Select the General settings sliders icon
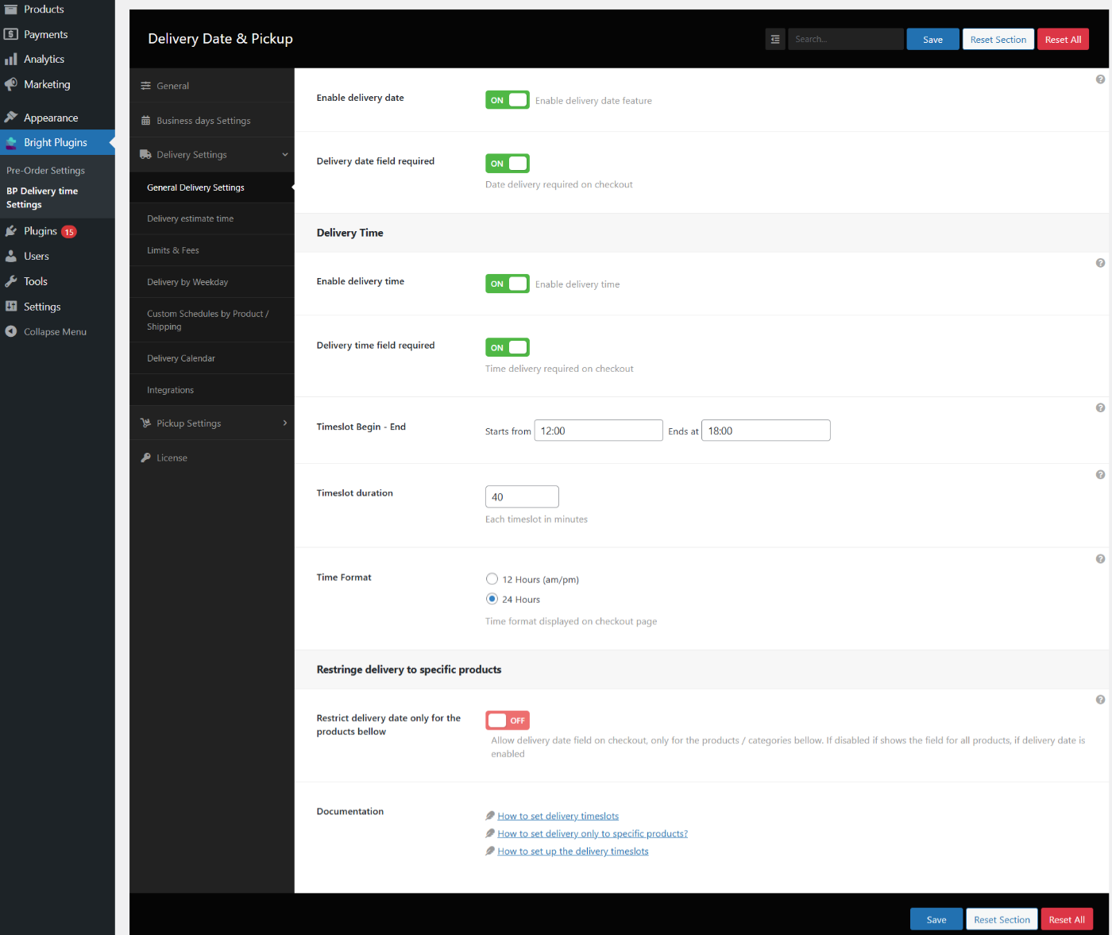 tap(145, 85)
